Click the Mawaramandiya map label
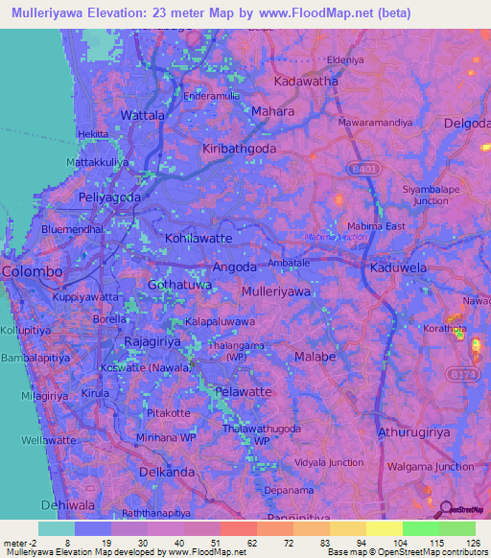The image size is (491, 558). tap(375, 123)
